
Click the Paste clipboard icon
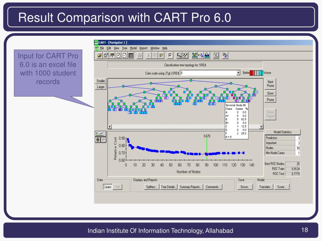tap(161, 55)
